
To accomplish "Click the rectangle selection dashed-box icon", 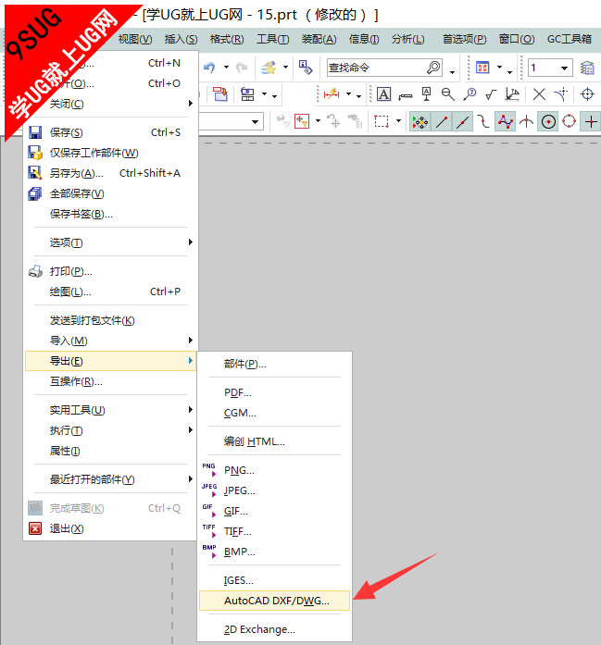I will pos(382,121).
